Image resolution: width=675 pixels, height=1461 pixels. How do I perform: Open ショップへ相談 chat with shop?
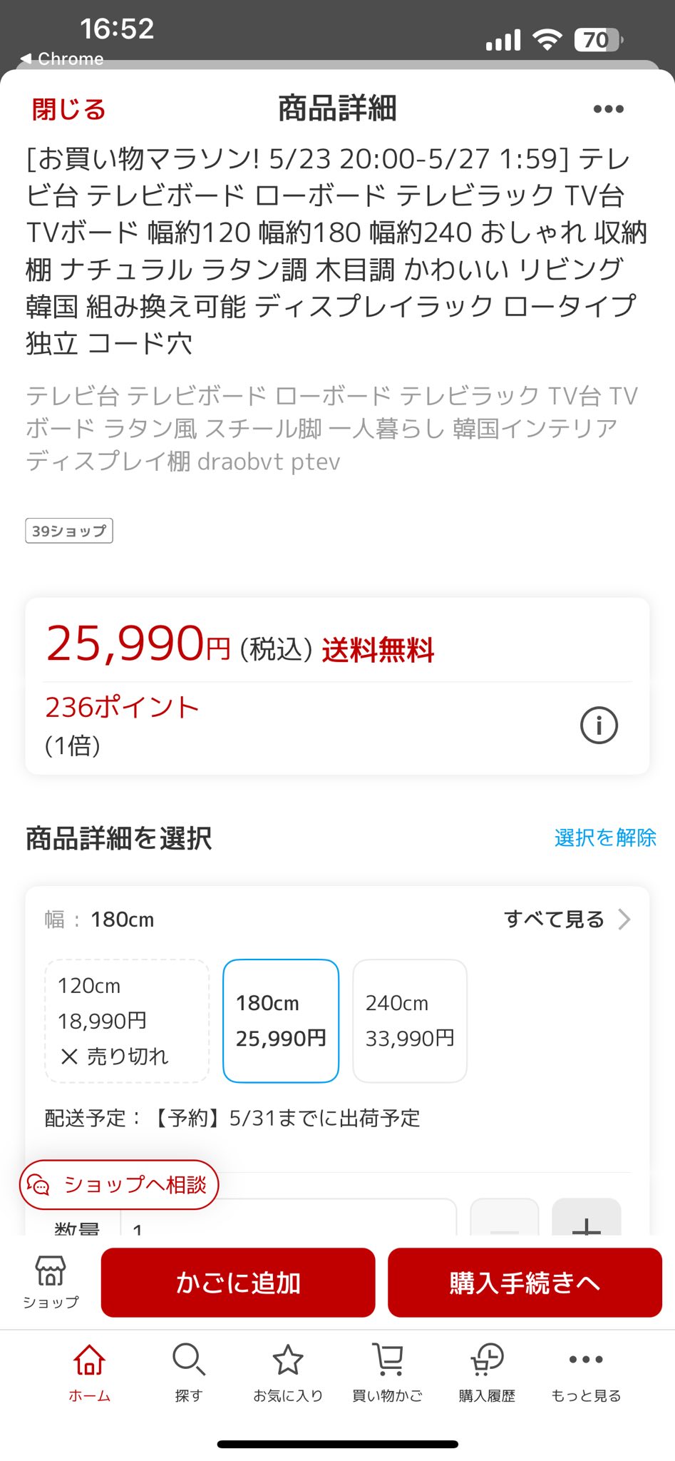click(x=119, y=1184)
